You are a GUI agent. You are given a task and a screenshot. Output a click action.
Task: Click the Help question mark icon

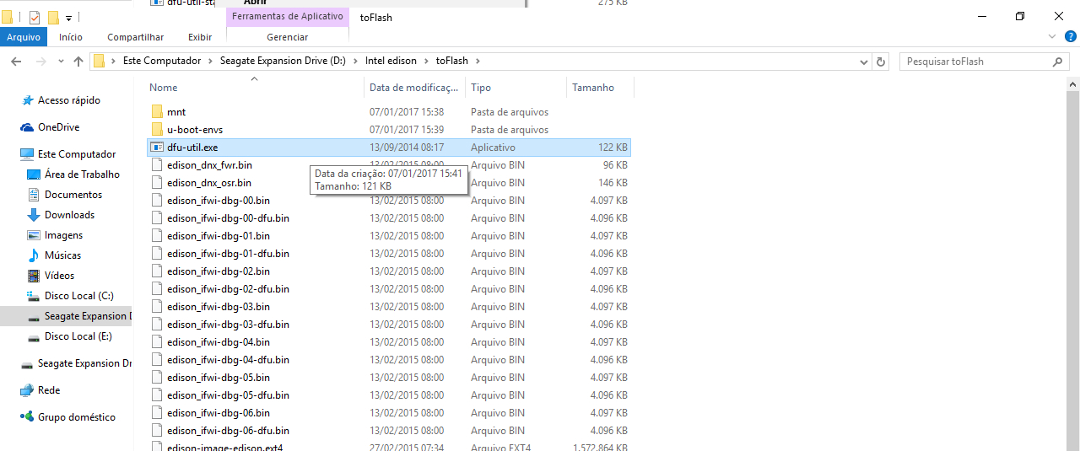pos(1071,36)
